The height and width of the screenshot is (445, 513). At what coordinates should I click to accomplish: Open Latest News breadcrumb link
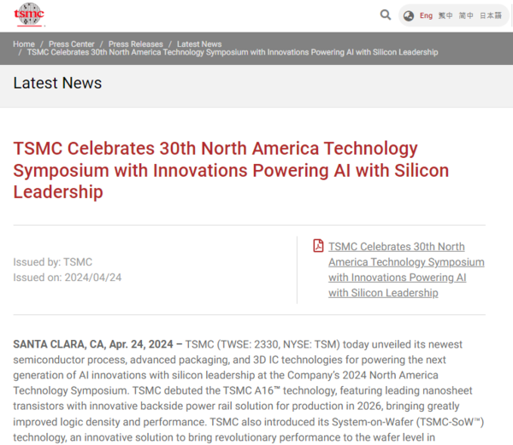pos(199,44)
